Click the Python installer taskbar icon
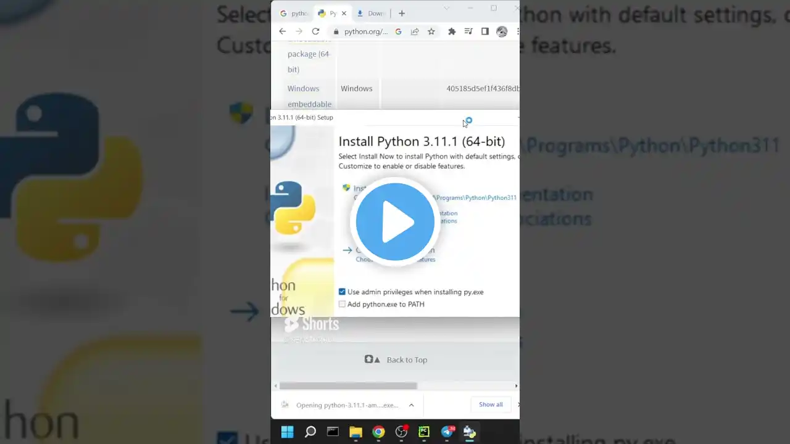 [470, 432]
